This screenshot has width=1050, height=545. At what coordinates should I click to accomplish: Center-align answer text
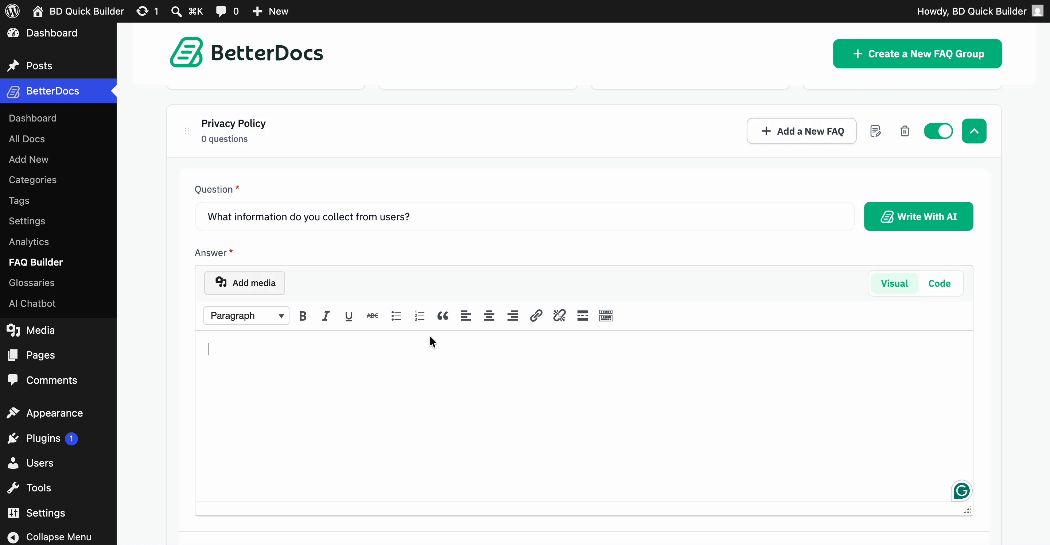(x=489, y=316)
